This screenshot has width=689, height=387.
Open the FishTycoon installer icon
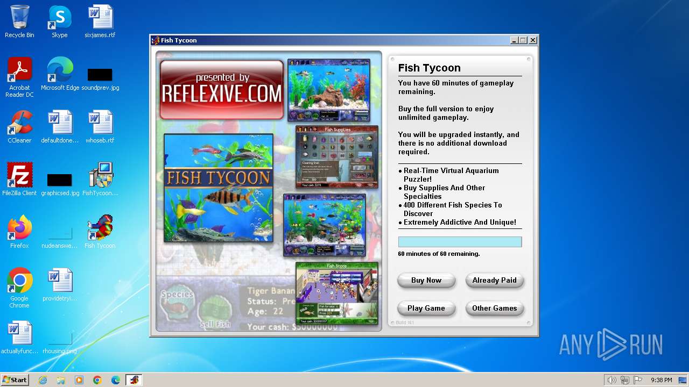click(x=100, y=180)
